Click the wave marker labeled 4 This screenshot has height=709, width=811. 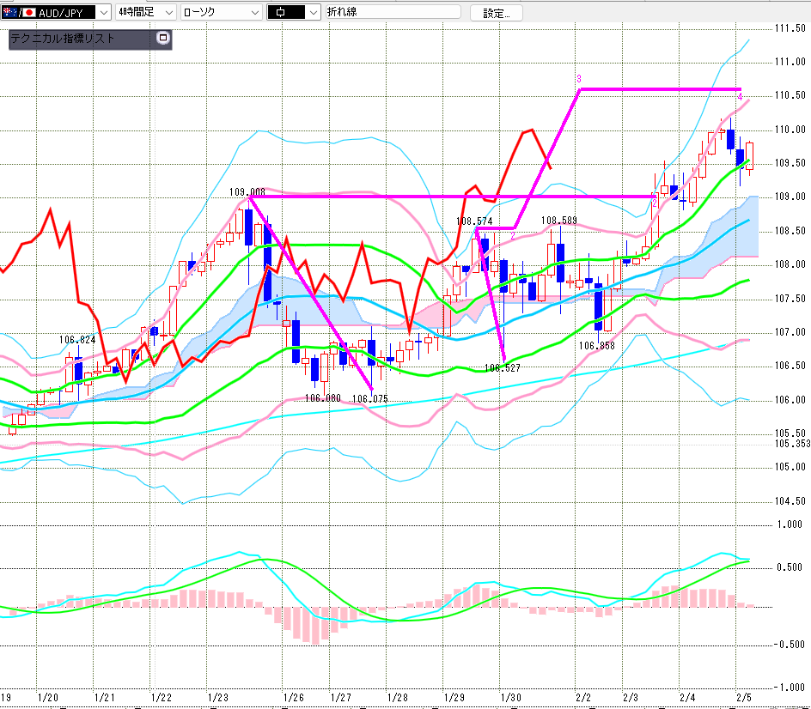pos(740,97)
